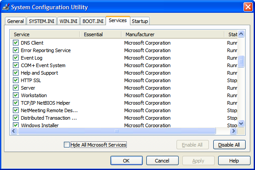Switch to the General tab
This screenshot has width=255, height=170.
click(16, 21)
